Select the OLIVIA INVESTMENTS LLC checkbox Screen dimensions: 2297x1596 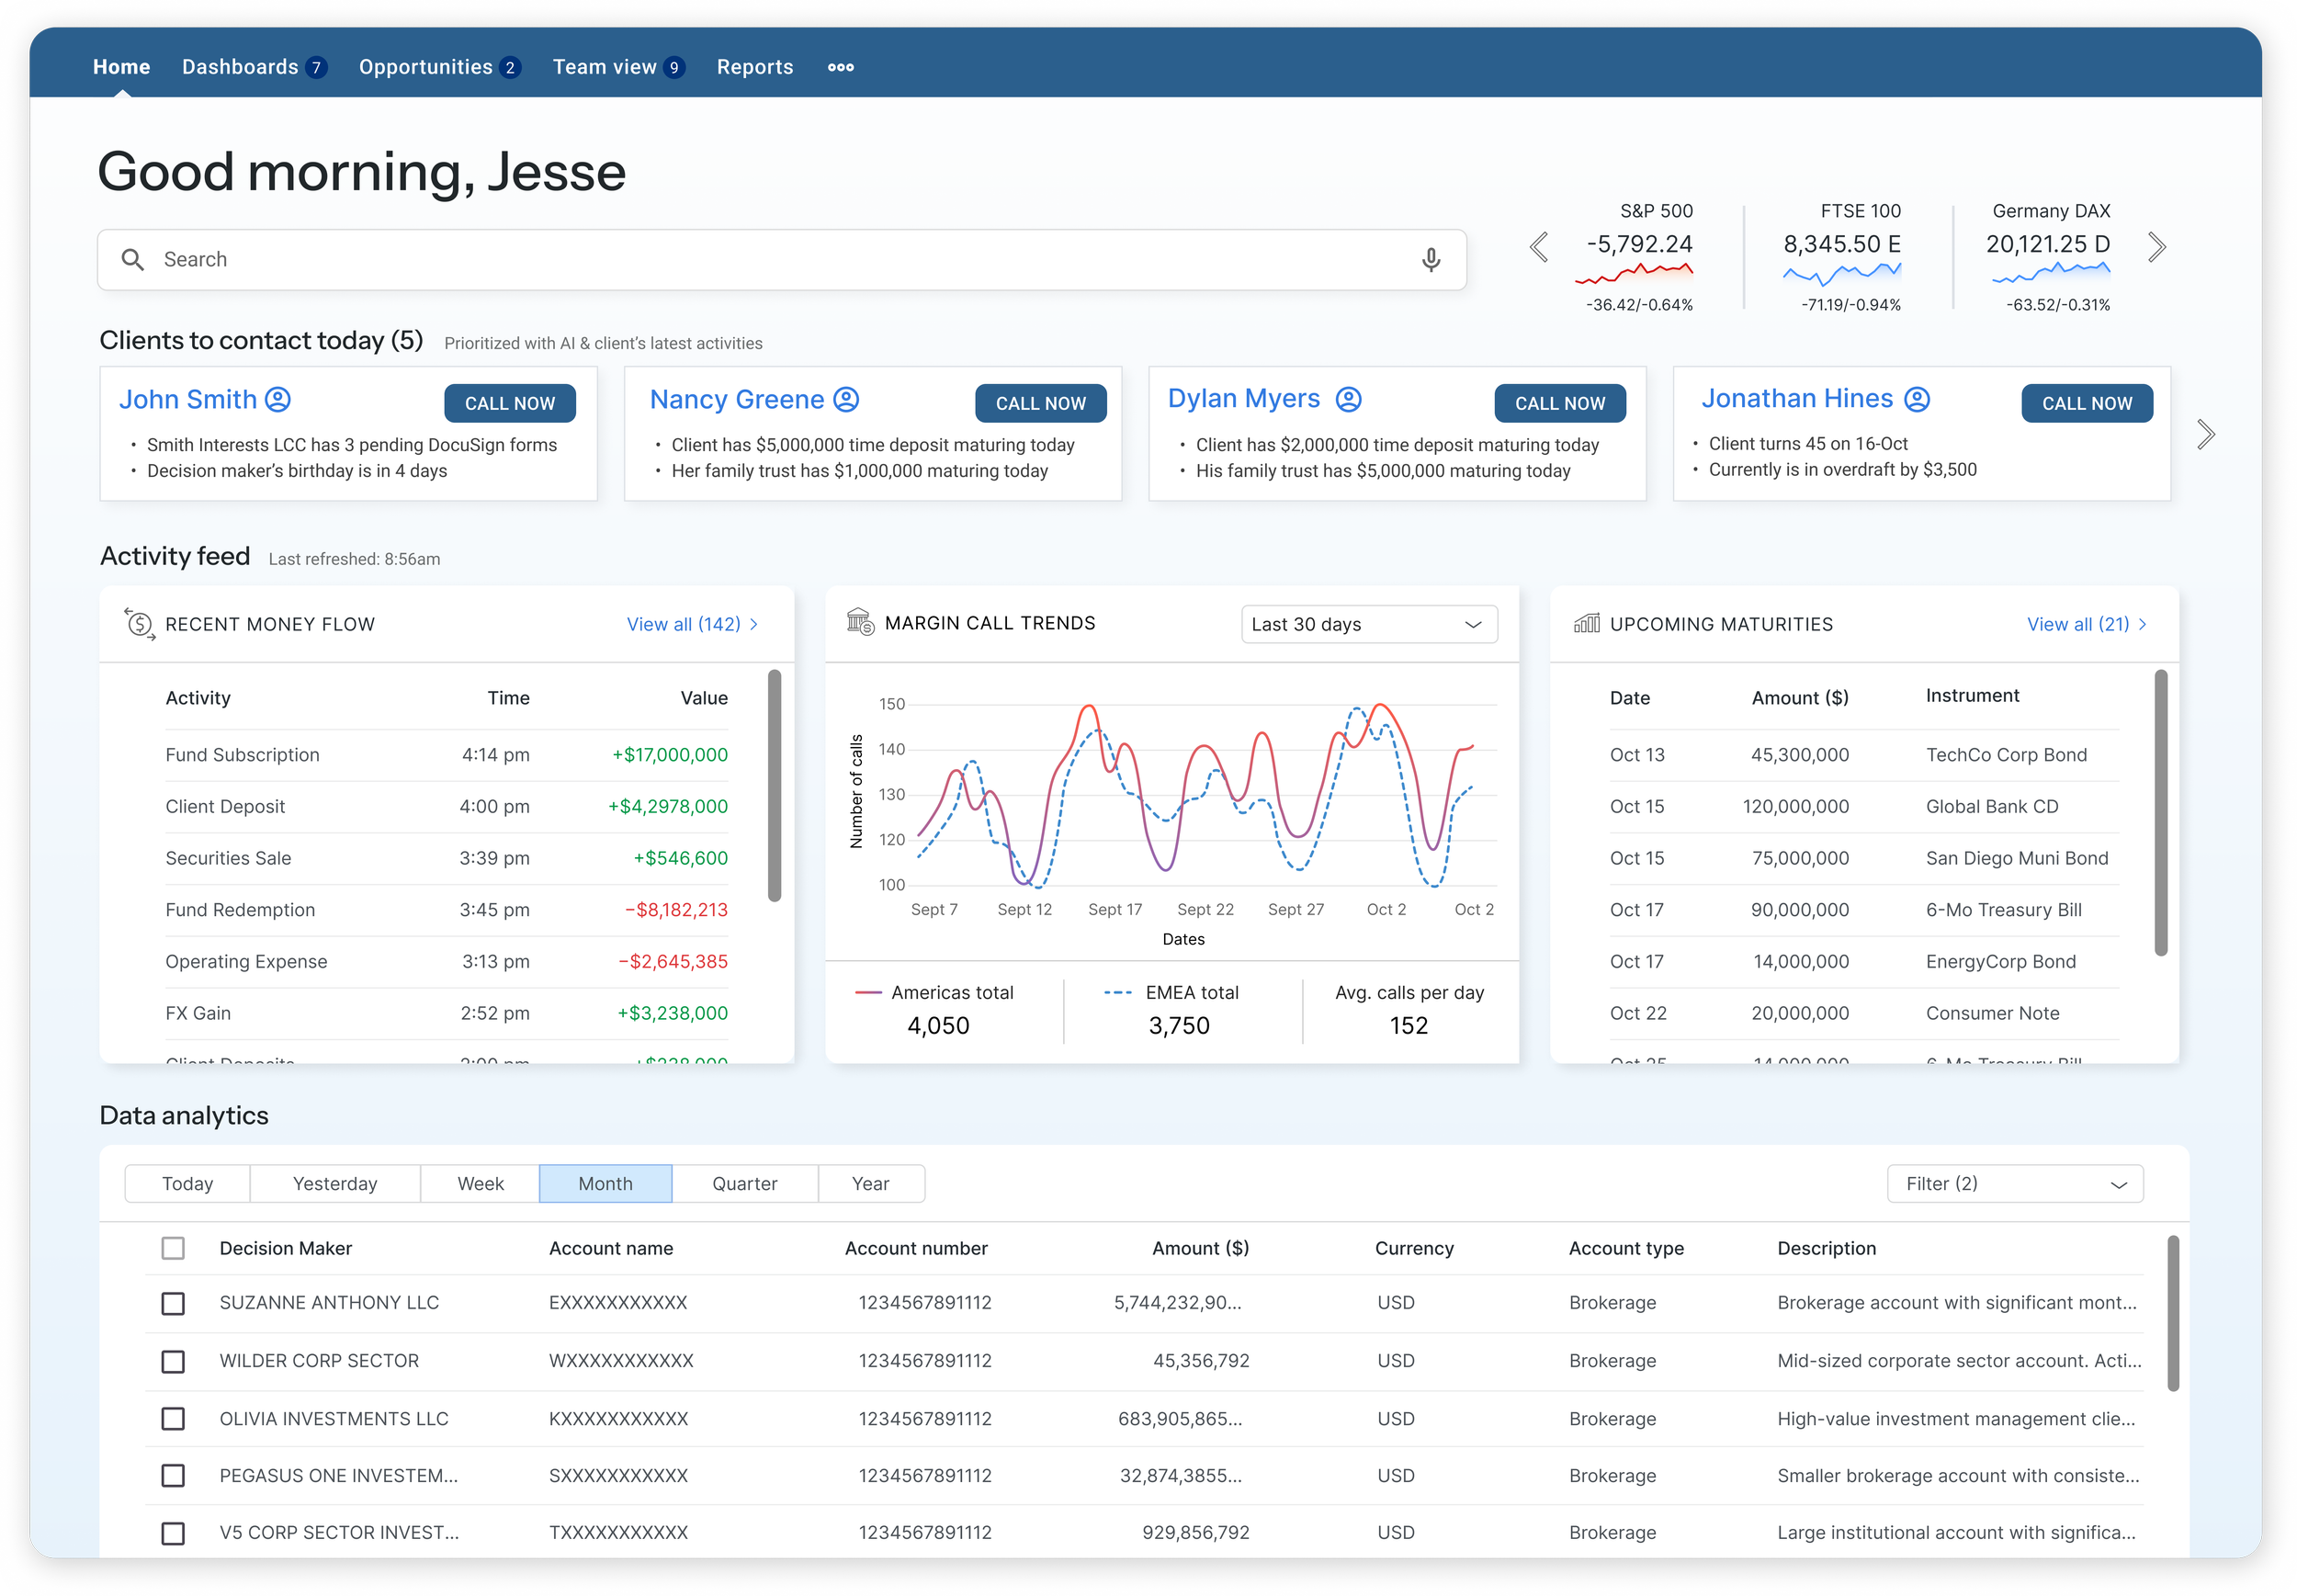tap(173, 1419)
